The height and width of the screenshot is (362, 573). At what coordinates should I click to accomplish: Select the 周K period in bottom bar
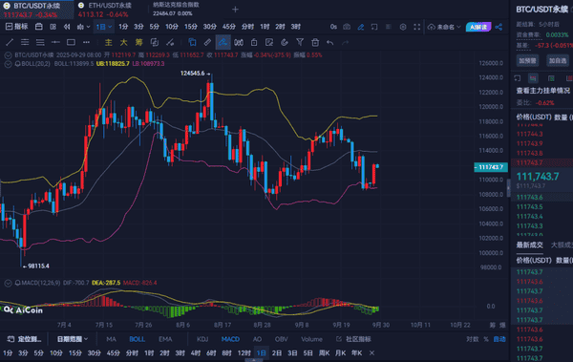[324, 352]
